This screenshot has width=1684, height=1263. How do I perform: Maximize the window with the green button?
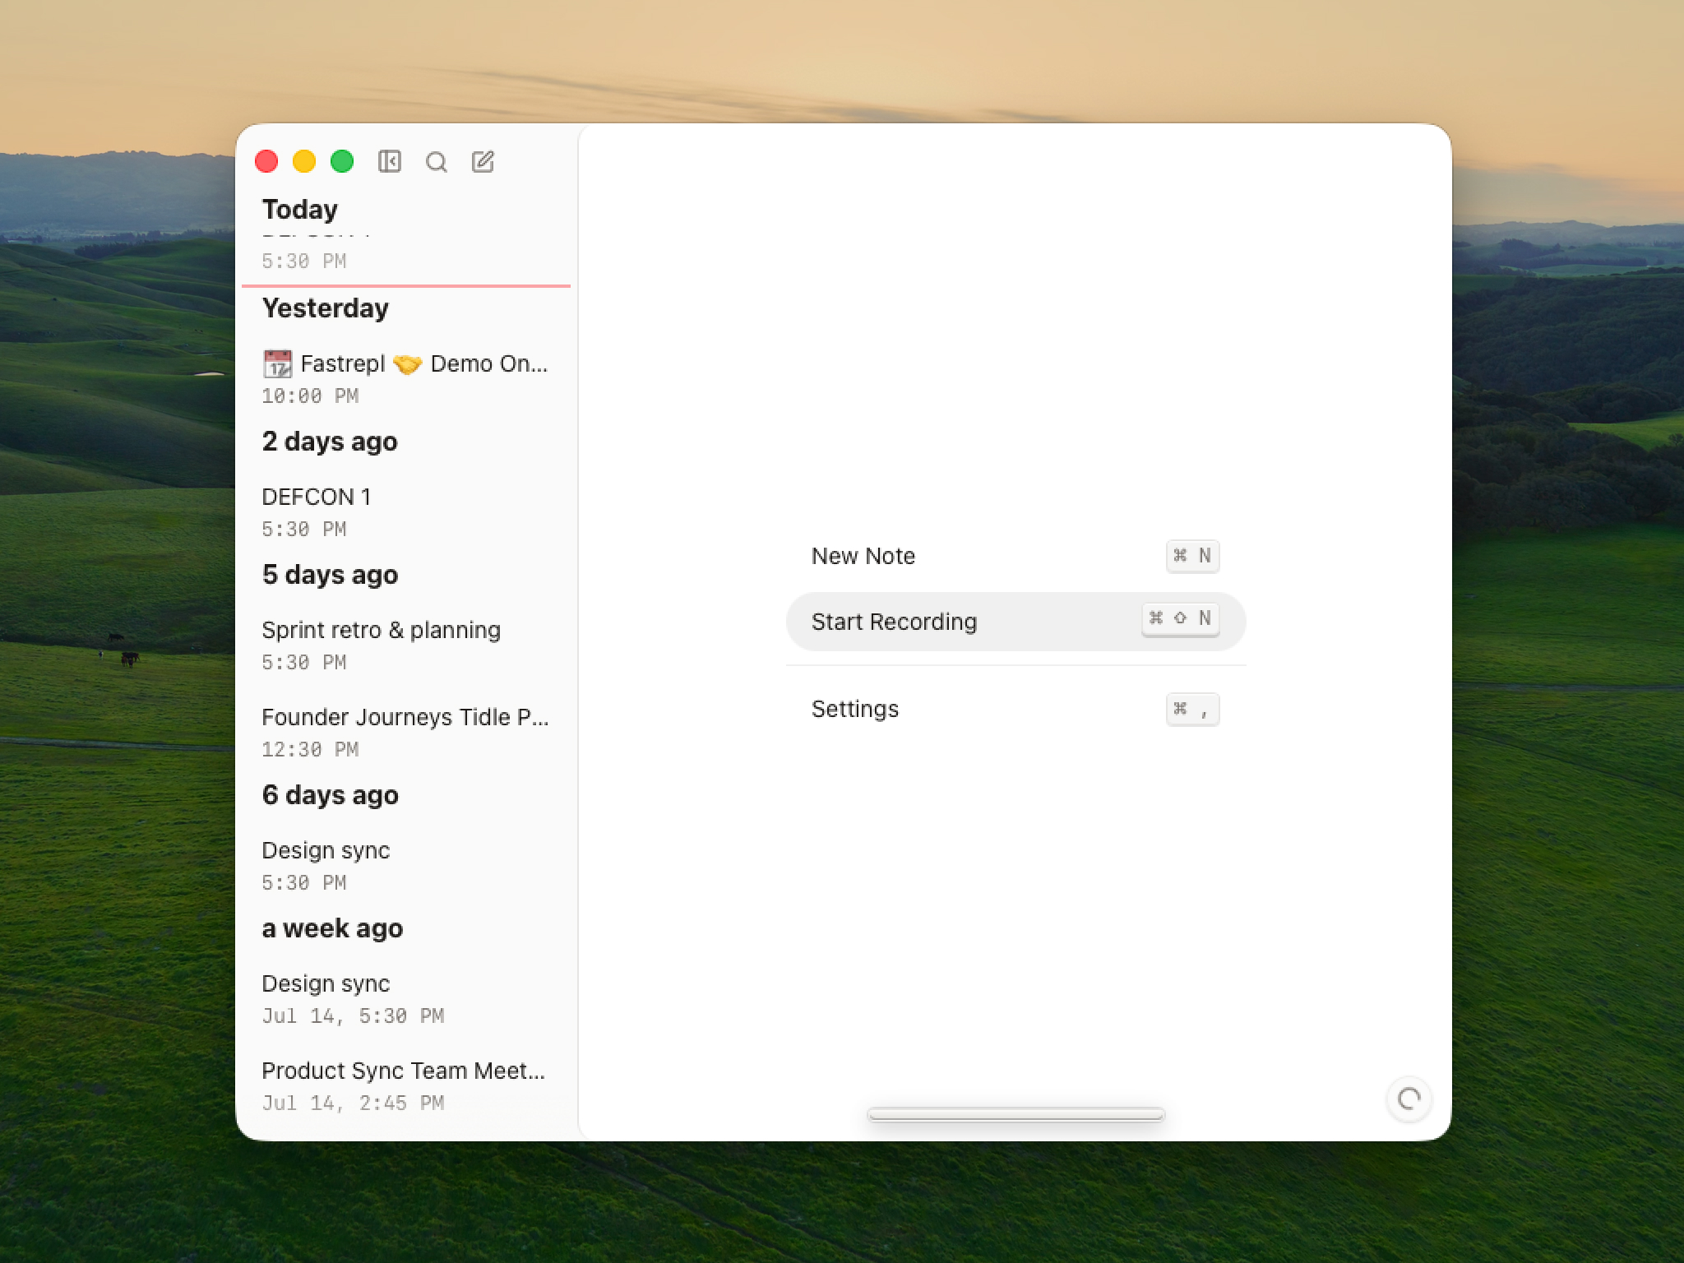(x=342, y=161)
